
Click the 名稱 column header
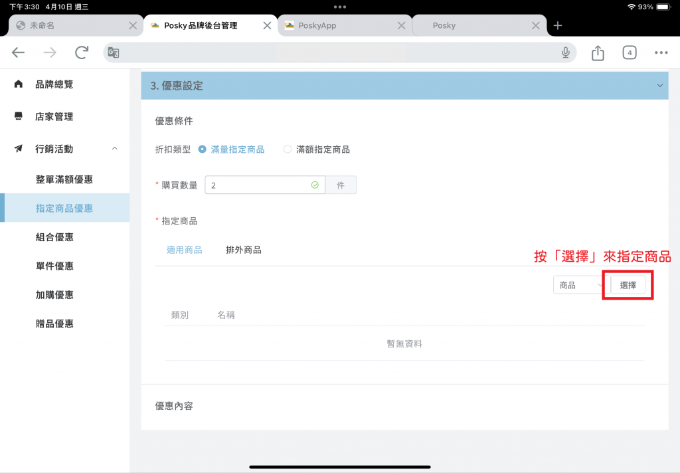click(x=226, y=315)
